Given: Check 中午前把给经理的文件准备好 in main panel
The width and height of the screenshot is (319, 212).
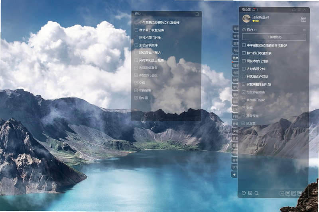Looking at the screenshot, I should [x=244, y=45].
